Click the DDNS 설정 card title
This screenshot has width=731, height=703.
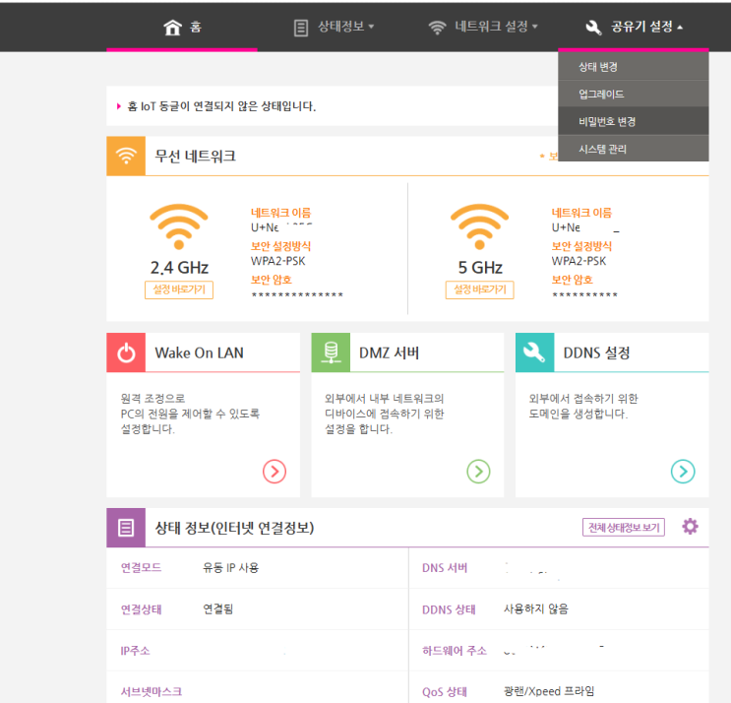[x=597, y=353]
